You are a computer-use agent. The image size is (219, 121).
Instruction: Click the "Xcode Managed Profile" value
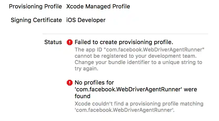(98, 6)
